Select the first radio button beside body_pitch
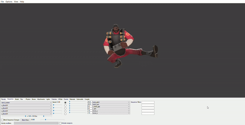The image size is (245, 125). [65, 103]
